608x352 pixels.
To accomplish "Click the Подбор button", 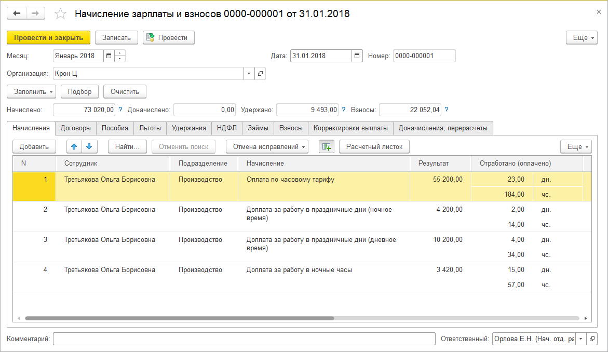I will click(x=79, y=91).
